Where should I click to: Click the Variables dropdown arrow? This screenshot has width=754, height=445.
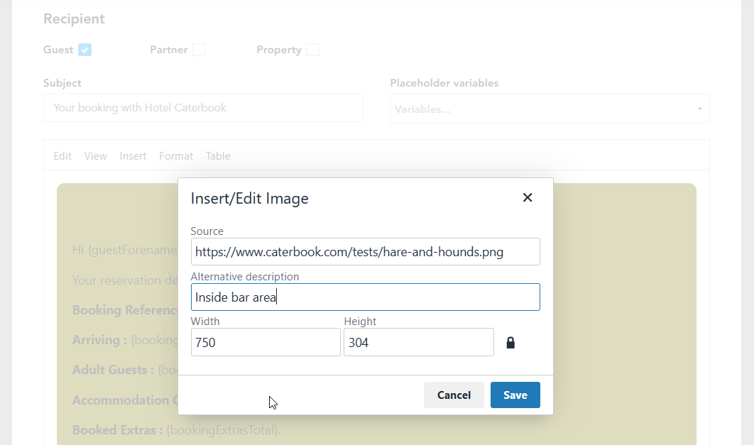699,109
